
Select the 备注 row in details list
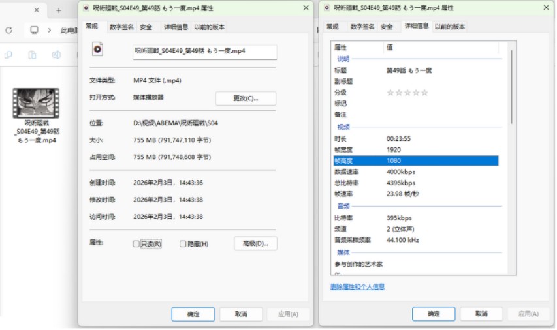point(416,115)
